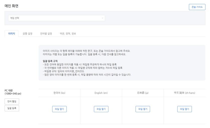This screenshot has height=128, width=210.
Task: Click the 한국어 (ko) column header
Action: pyautogui.click(x=59, y=93)
